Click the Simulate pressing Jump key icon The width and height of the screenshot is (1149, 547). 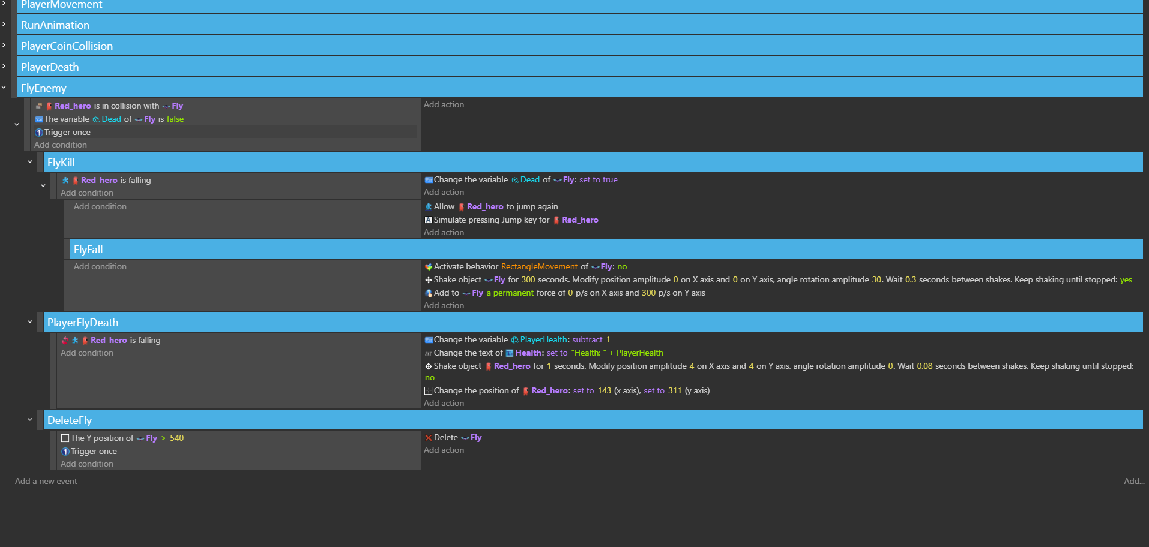[429, 220]
